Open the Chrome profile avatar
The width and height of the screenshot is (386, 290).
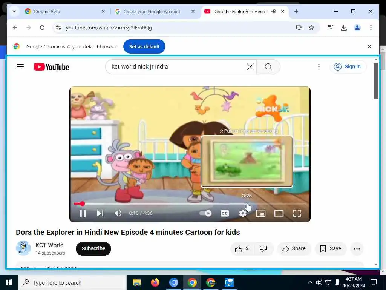[x=357, y=28]
